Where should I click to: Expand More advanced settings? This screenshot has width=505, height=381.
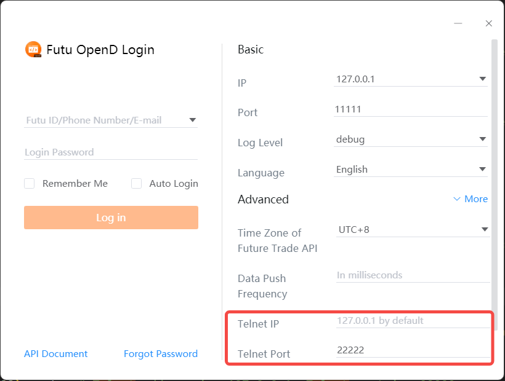coord(471,199)
